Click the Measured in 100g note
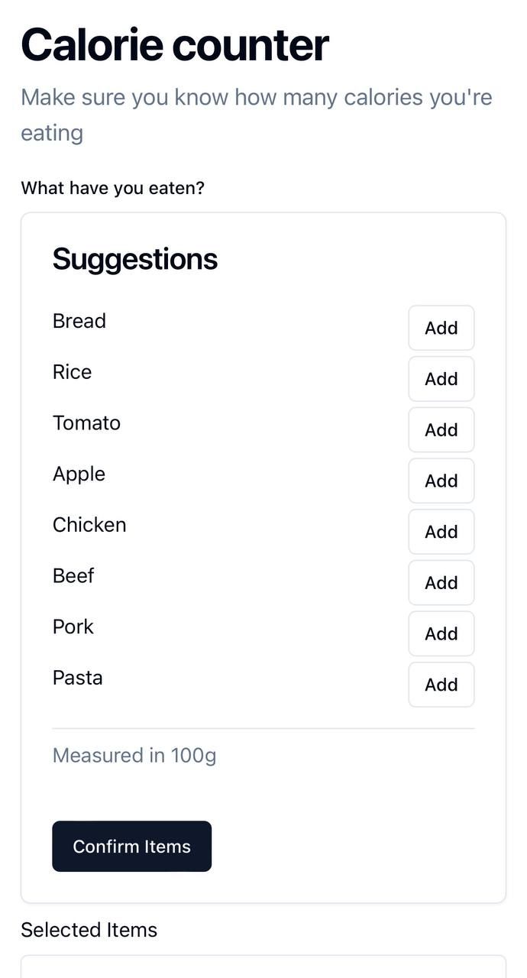The width and height of the screenshot is (527, 978). coord(134,755)
